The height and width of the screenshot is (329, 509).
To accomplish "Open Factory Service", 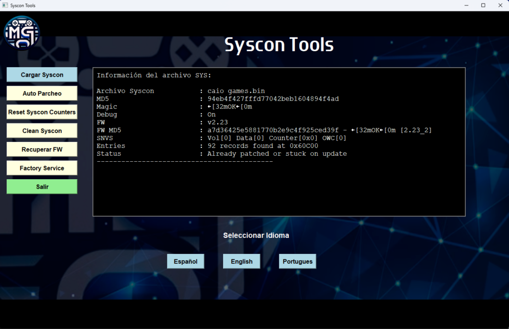I will click(42, 168).
